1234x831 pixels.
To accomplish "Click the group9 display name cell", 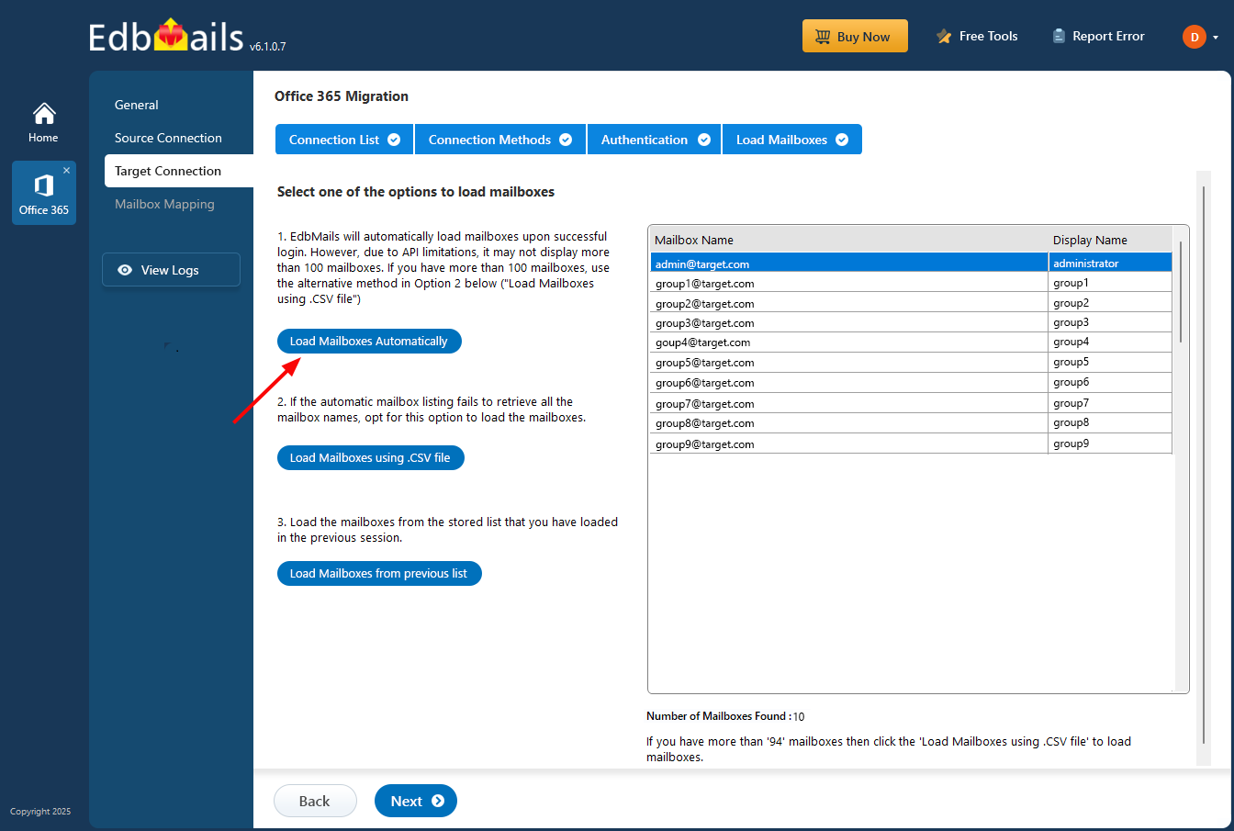I will pos(1110,444).
